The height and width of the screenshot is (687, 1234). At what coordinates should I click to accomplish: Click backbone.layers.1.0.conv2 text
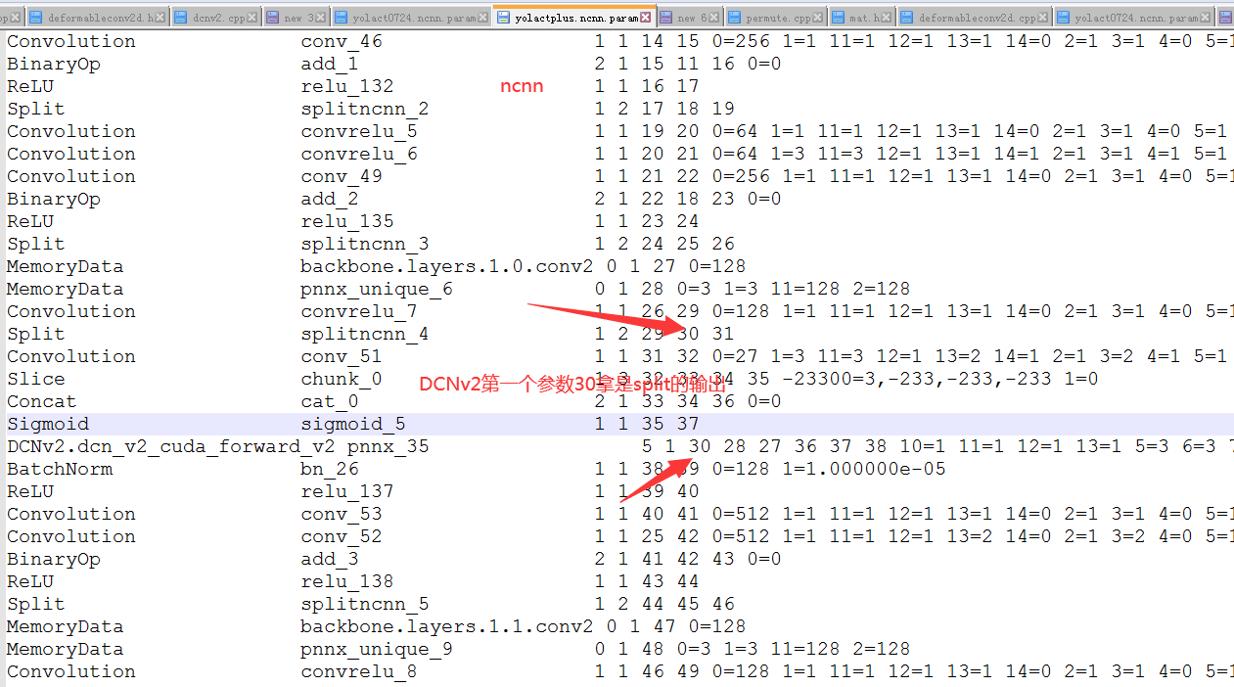446,266
